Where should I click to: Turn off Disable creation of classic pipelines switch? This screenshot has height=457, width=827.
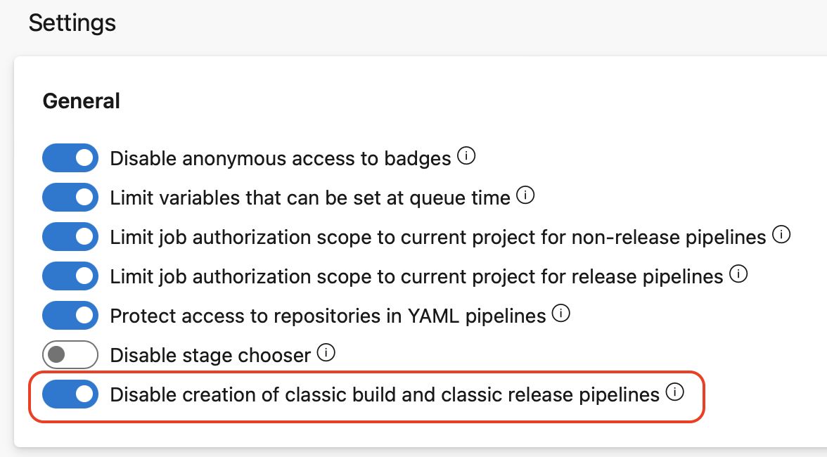tap(70, 394)
